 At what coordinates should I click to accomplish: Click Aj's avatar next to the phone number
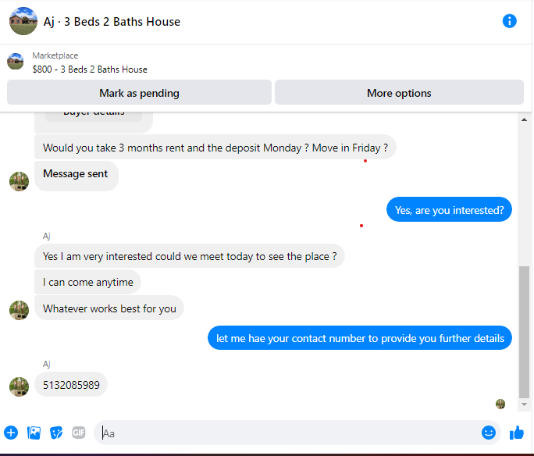pos(19,387)
